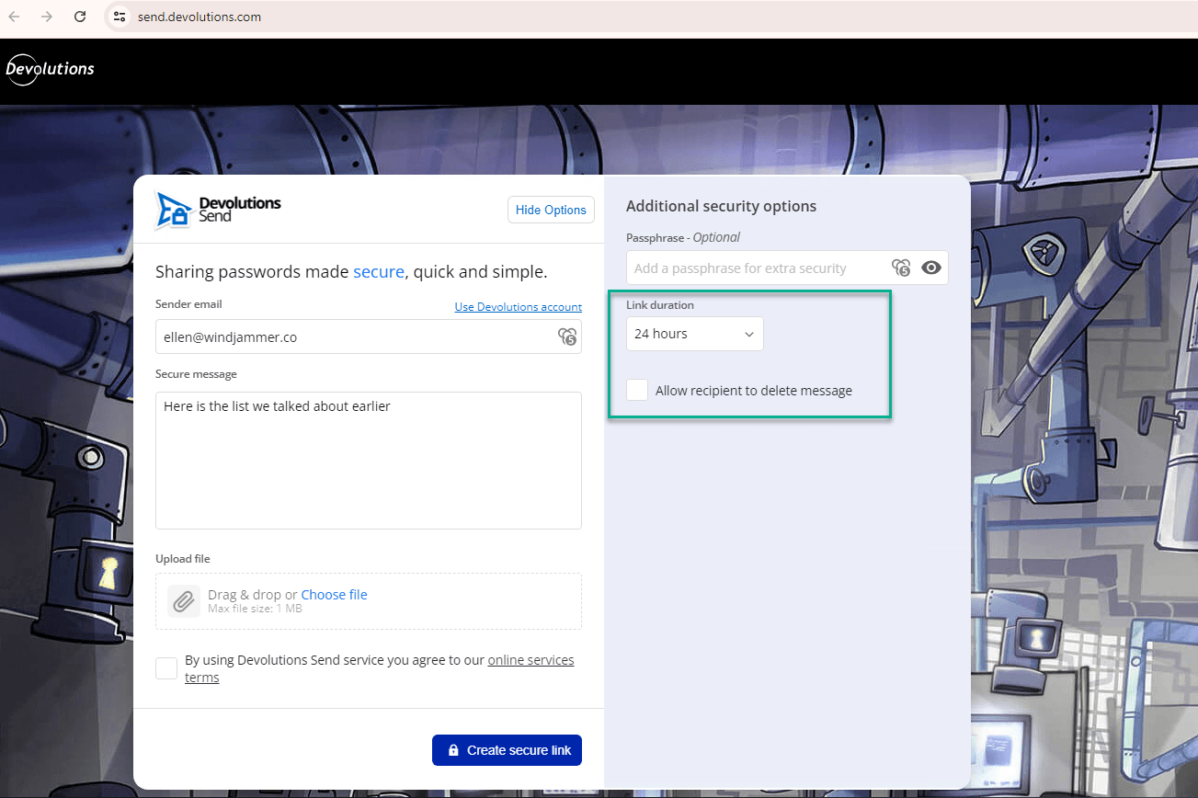Click Hide Options button

click(551, 210)
